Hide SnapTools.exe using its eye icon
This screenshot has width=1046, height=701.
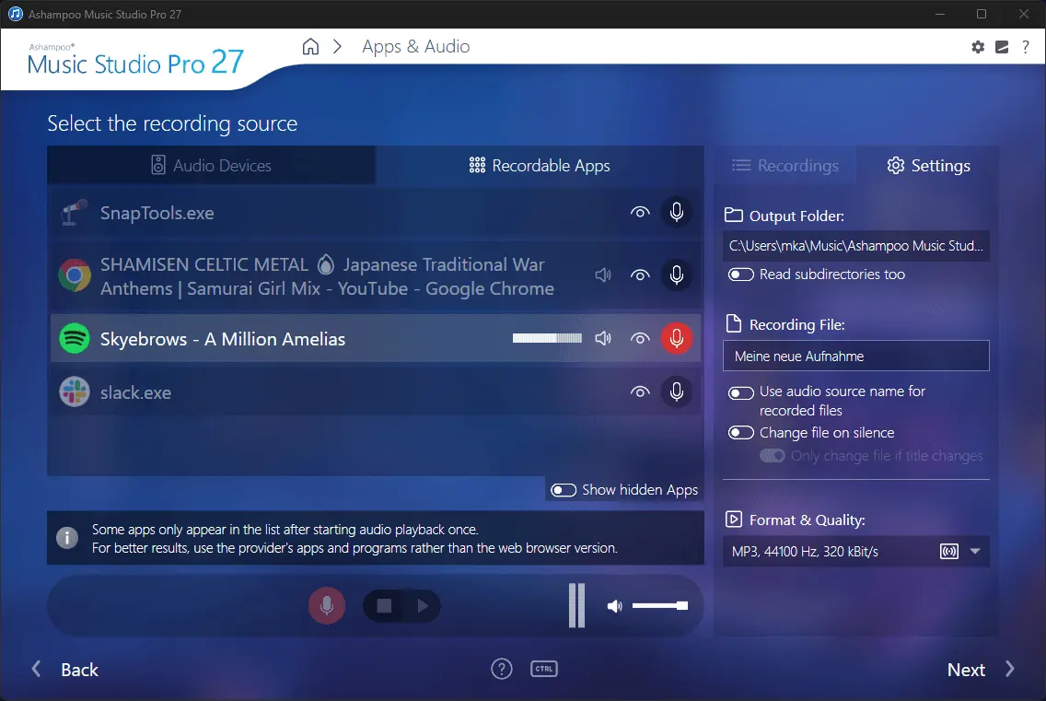[640, 212]
